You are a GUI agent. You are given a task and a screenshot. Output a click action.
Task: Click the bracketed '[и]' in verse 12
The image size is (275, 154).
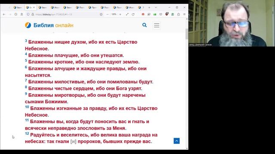[73, 142]
